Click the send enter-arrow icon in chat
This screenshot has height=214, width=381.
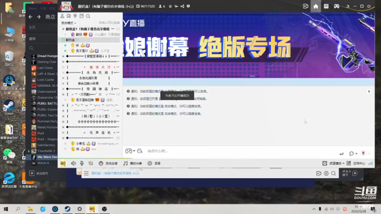pos(341,154)
